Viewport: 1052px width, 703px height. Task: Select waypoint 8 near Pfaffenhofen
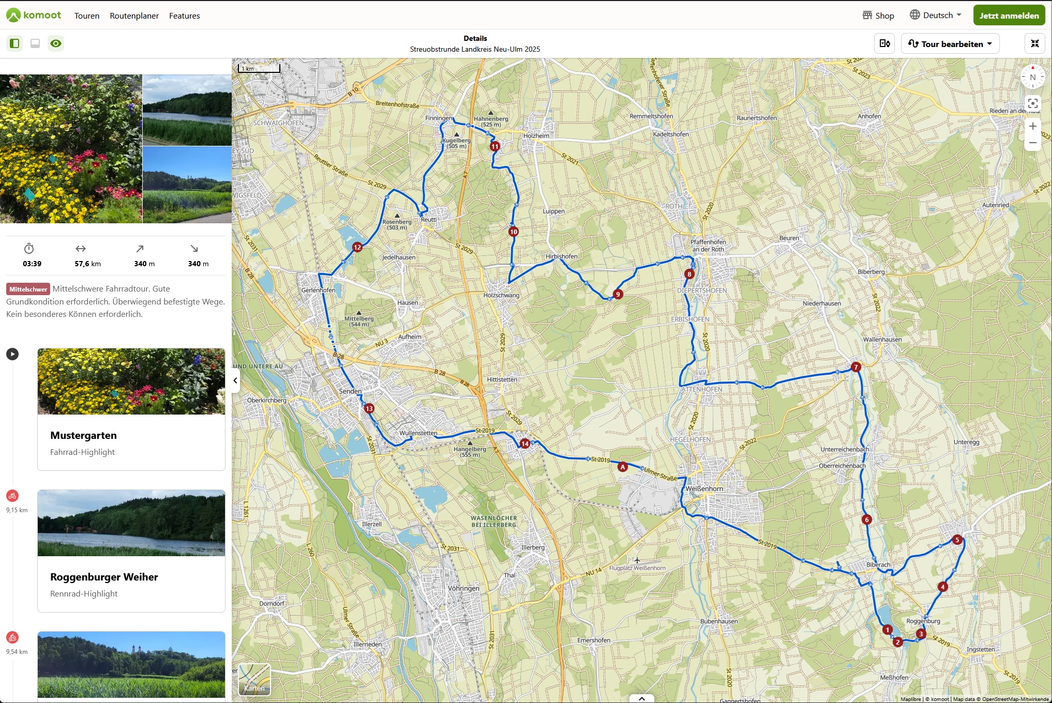[x=689, y=274]
